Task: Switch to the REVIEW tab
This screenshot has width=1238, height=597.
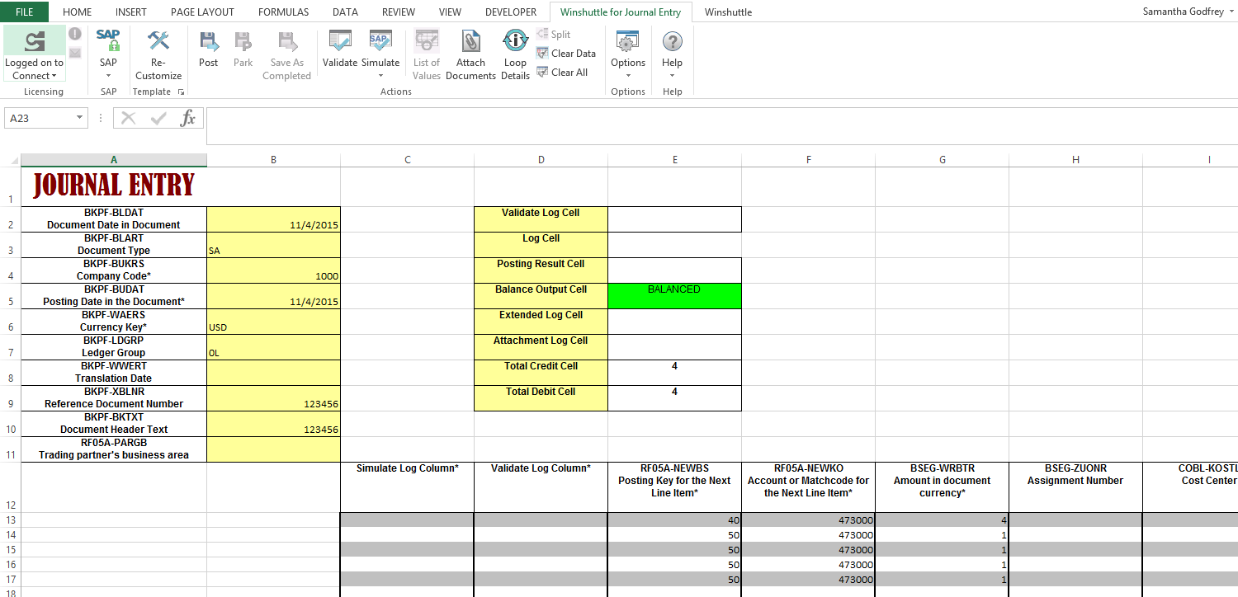Action: pos(399,12)
